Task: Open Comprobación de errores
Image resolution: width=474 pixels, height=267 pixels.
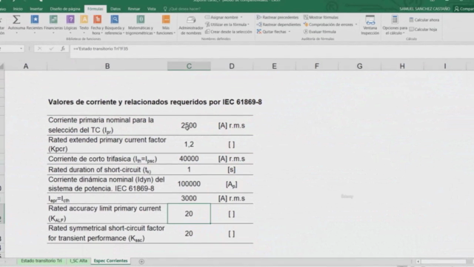Action: (328, 24)
